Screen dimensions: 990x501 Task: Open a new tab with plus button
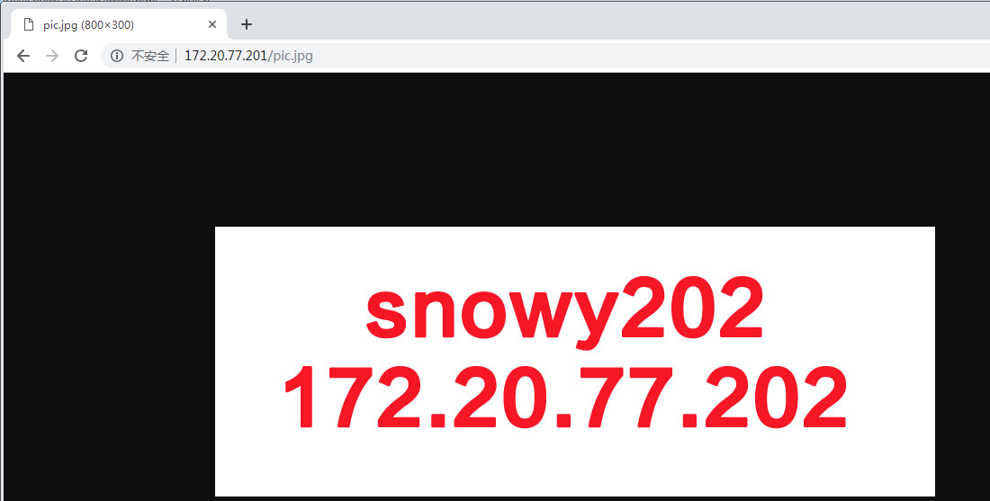click(x=247, y=24)
